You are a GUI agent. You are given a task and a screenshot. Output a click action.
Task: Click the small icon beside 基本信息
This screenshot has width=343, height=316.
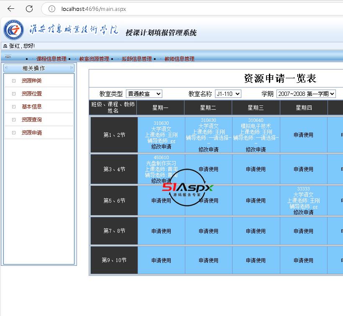(x=14, y=107)
